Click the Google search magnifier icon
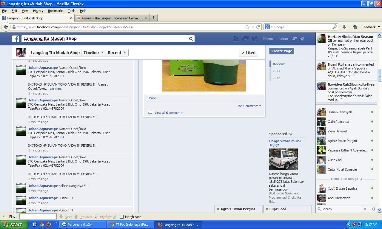The height and width of the screenshot is (229, 382). tap(335, 27)
